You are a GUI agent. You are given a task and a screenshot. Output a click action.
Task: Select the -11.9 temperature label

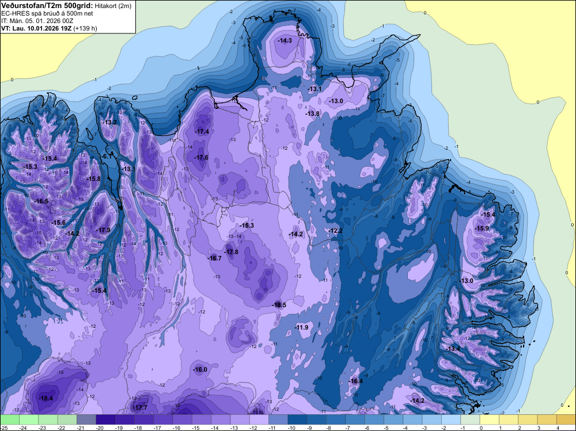[x=302, y=327]
